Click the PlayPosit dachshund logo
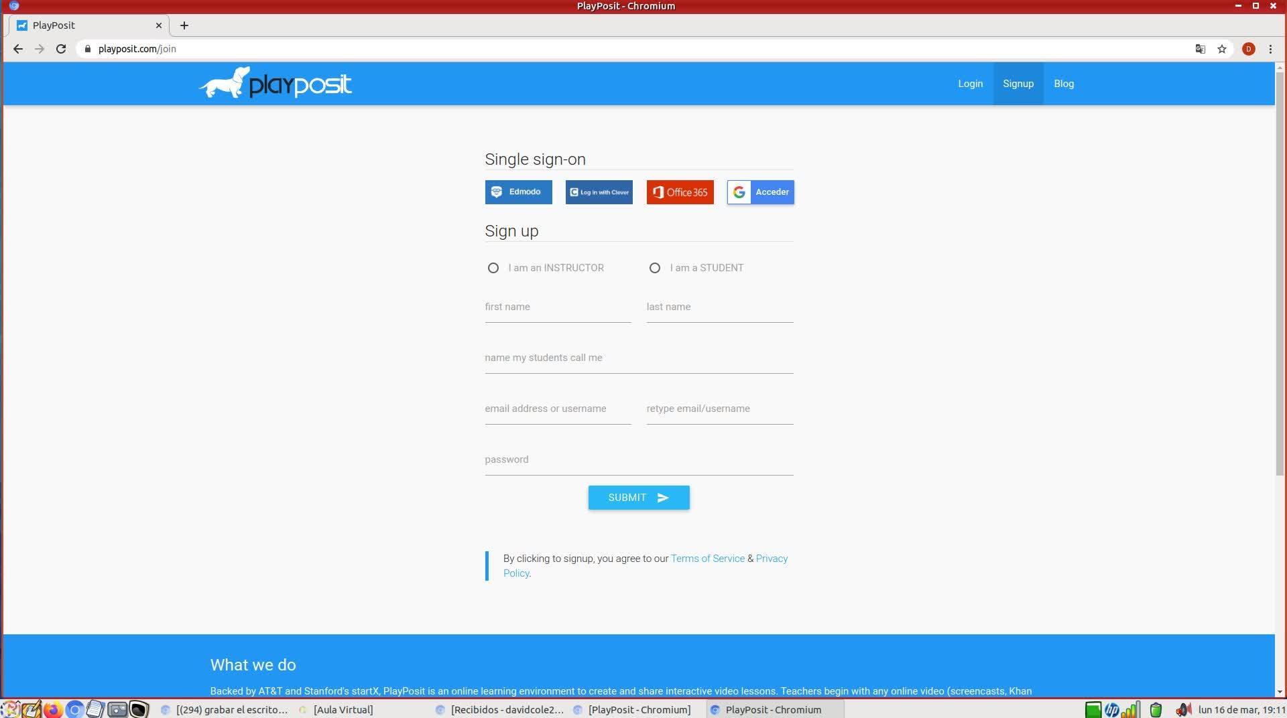1287x718 pixels. coord(275,83)
